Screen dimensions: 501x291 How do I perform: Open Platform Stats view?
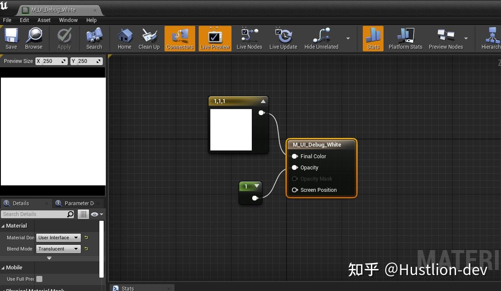pyautogui.click(x=405, y=38)
